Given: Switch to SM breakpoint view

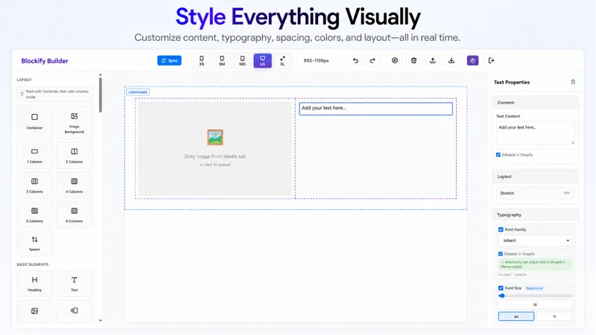Looking at the screenshot, I should (x=222, y=60).
